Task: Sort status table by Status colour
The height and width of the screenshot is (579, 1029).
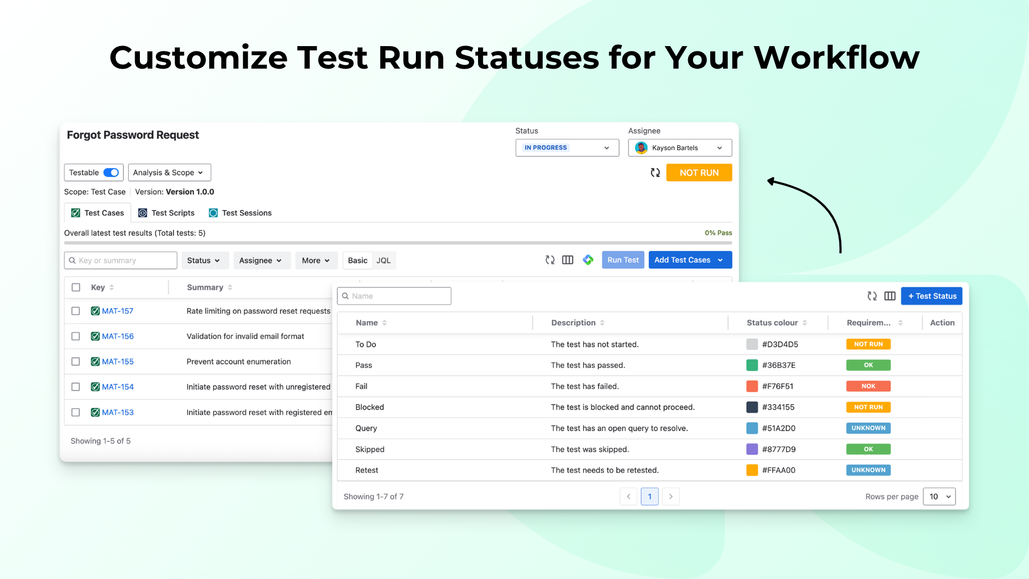Action: 804,323
